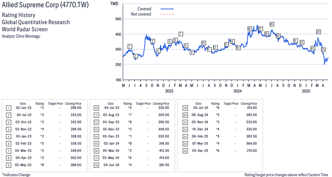Image resolution: width=332 pixels, height=177 pixels.
Task: Click chart marker 19 near July 2024
Action: coord(272,24)
